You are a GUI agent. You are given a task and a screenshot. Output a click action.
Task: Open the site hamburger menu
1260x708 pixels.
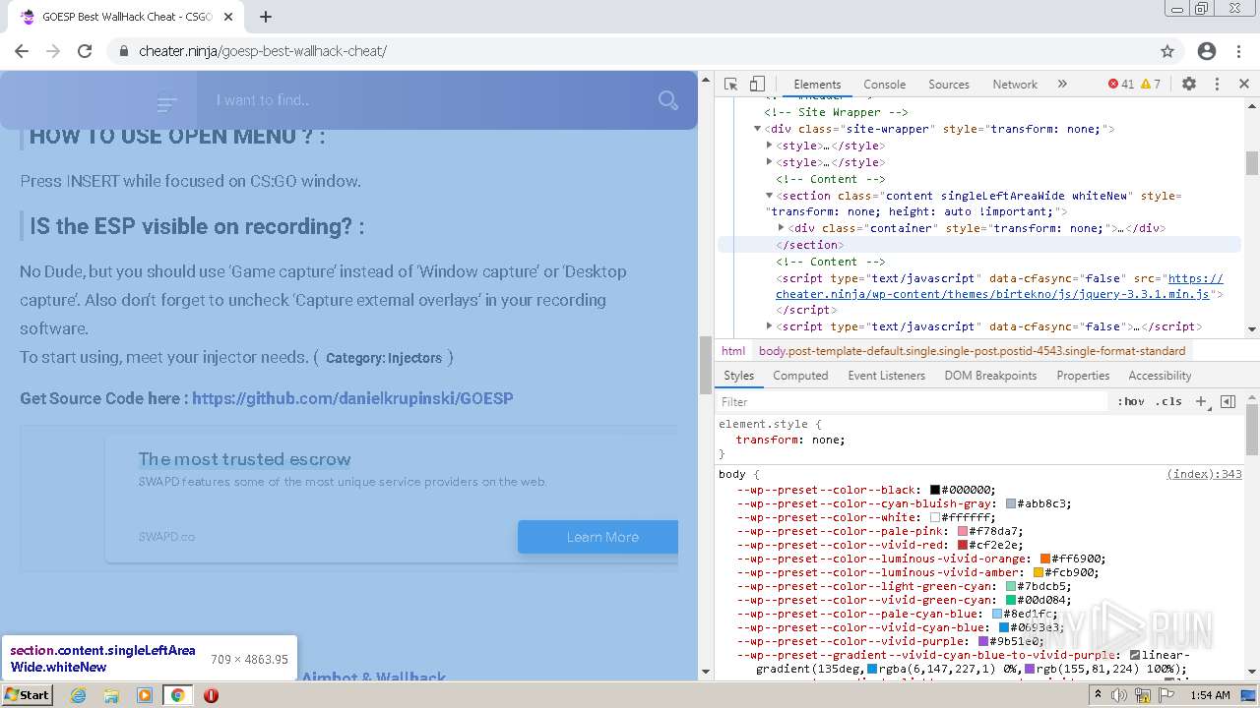coord(166,102)
